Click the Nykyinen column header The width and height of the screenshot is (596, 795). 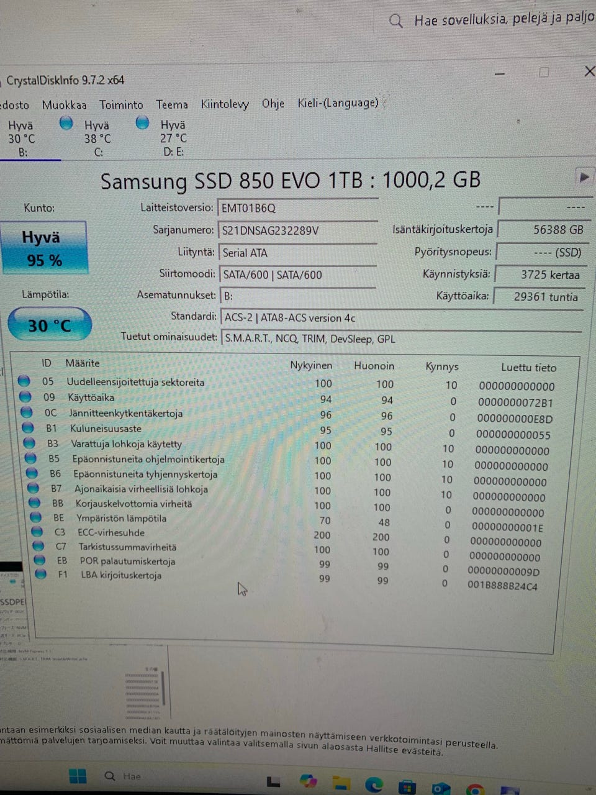pos(311,365)
